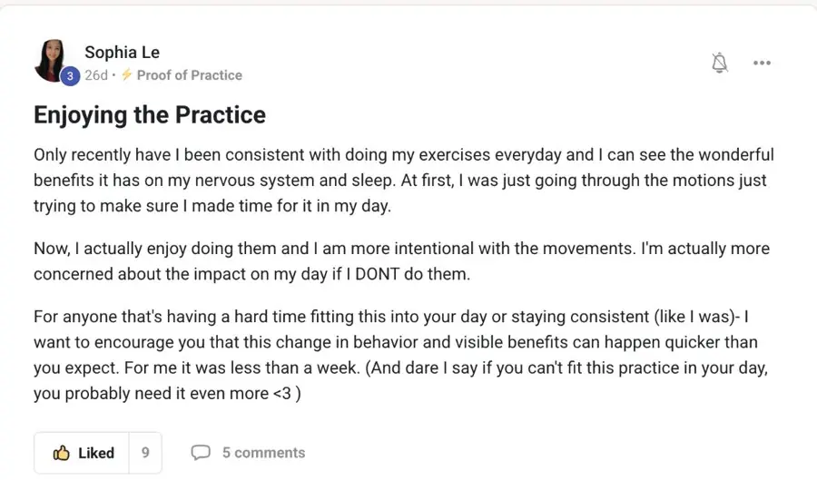
Task: Click the speech bubble comments icon
Action: click(201, 453)
